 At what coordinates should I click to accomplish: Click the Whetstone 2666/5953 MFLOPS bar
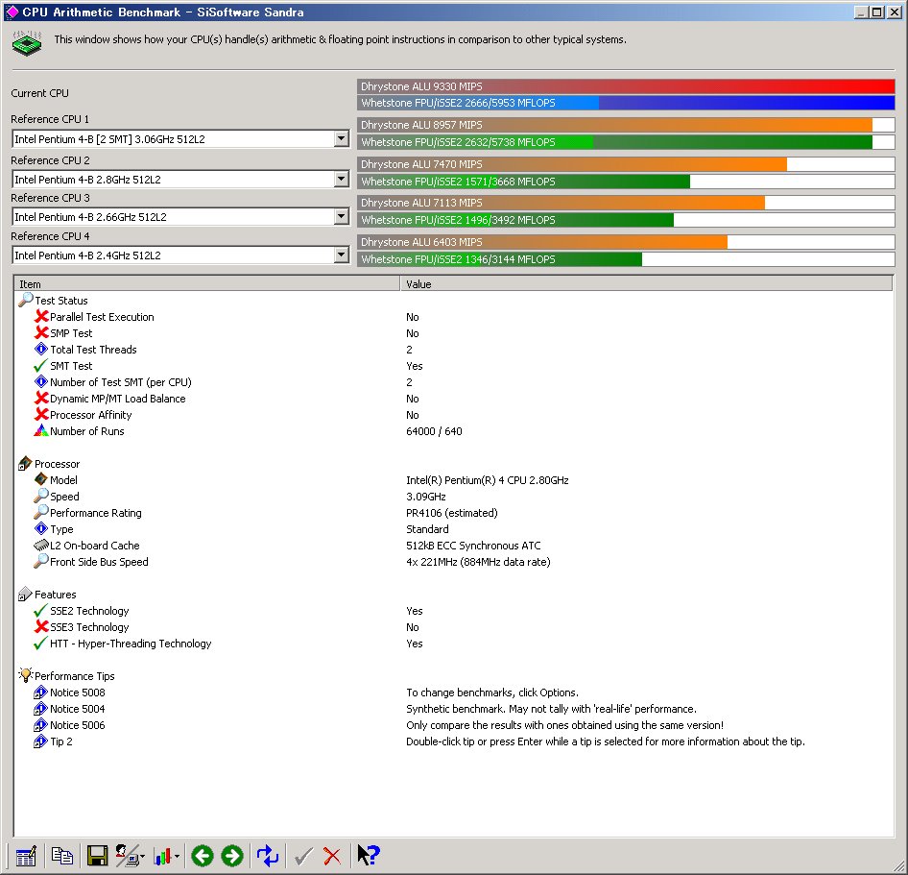(626, 103)
